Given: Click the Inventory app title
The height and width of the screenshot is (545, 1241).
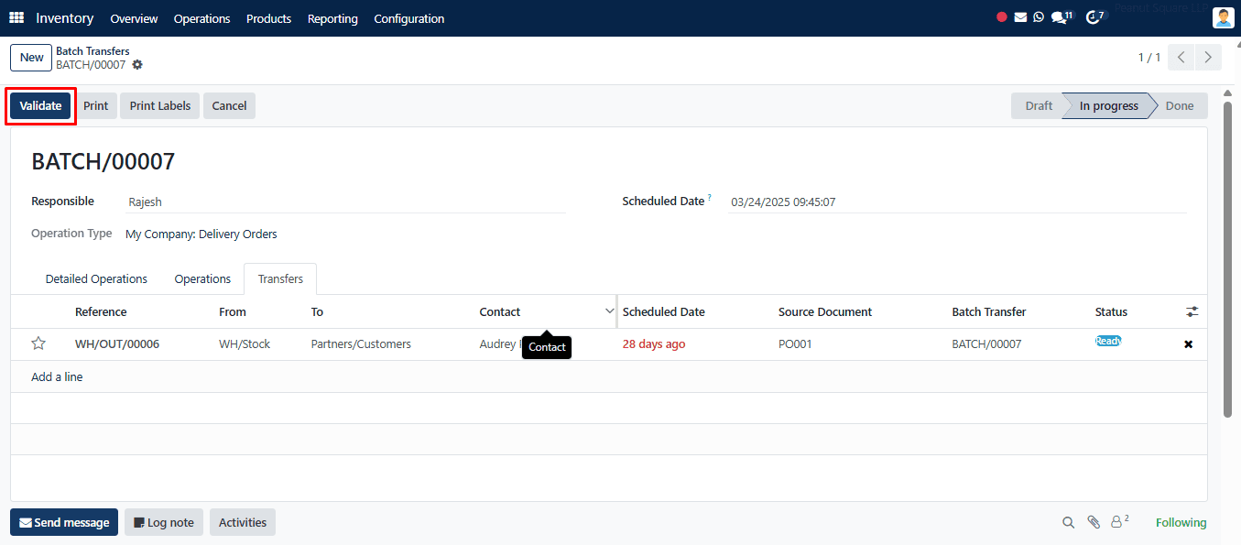Looking at the screenshot, I should [x=65, y=18].
